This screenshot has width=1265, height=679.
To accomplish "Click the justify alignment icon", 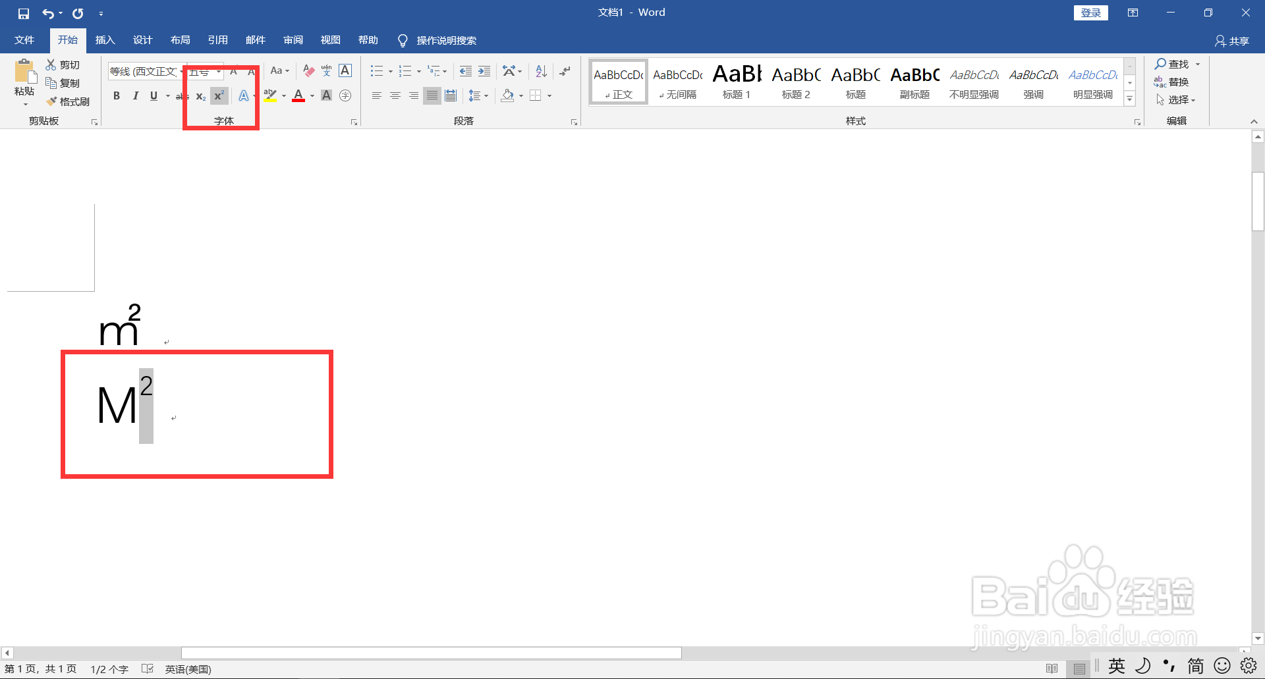I will point(432,95).
